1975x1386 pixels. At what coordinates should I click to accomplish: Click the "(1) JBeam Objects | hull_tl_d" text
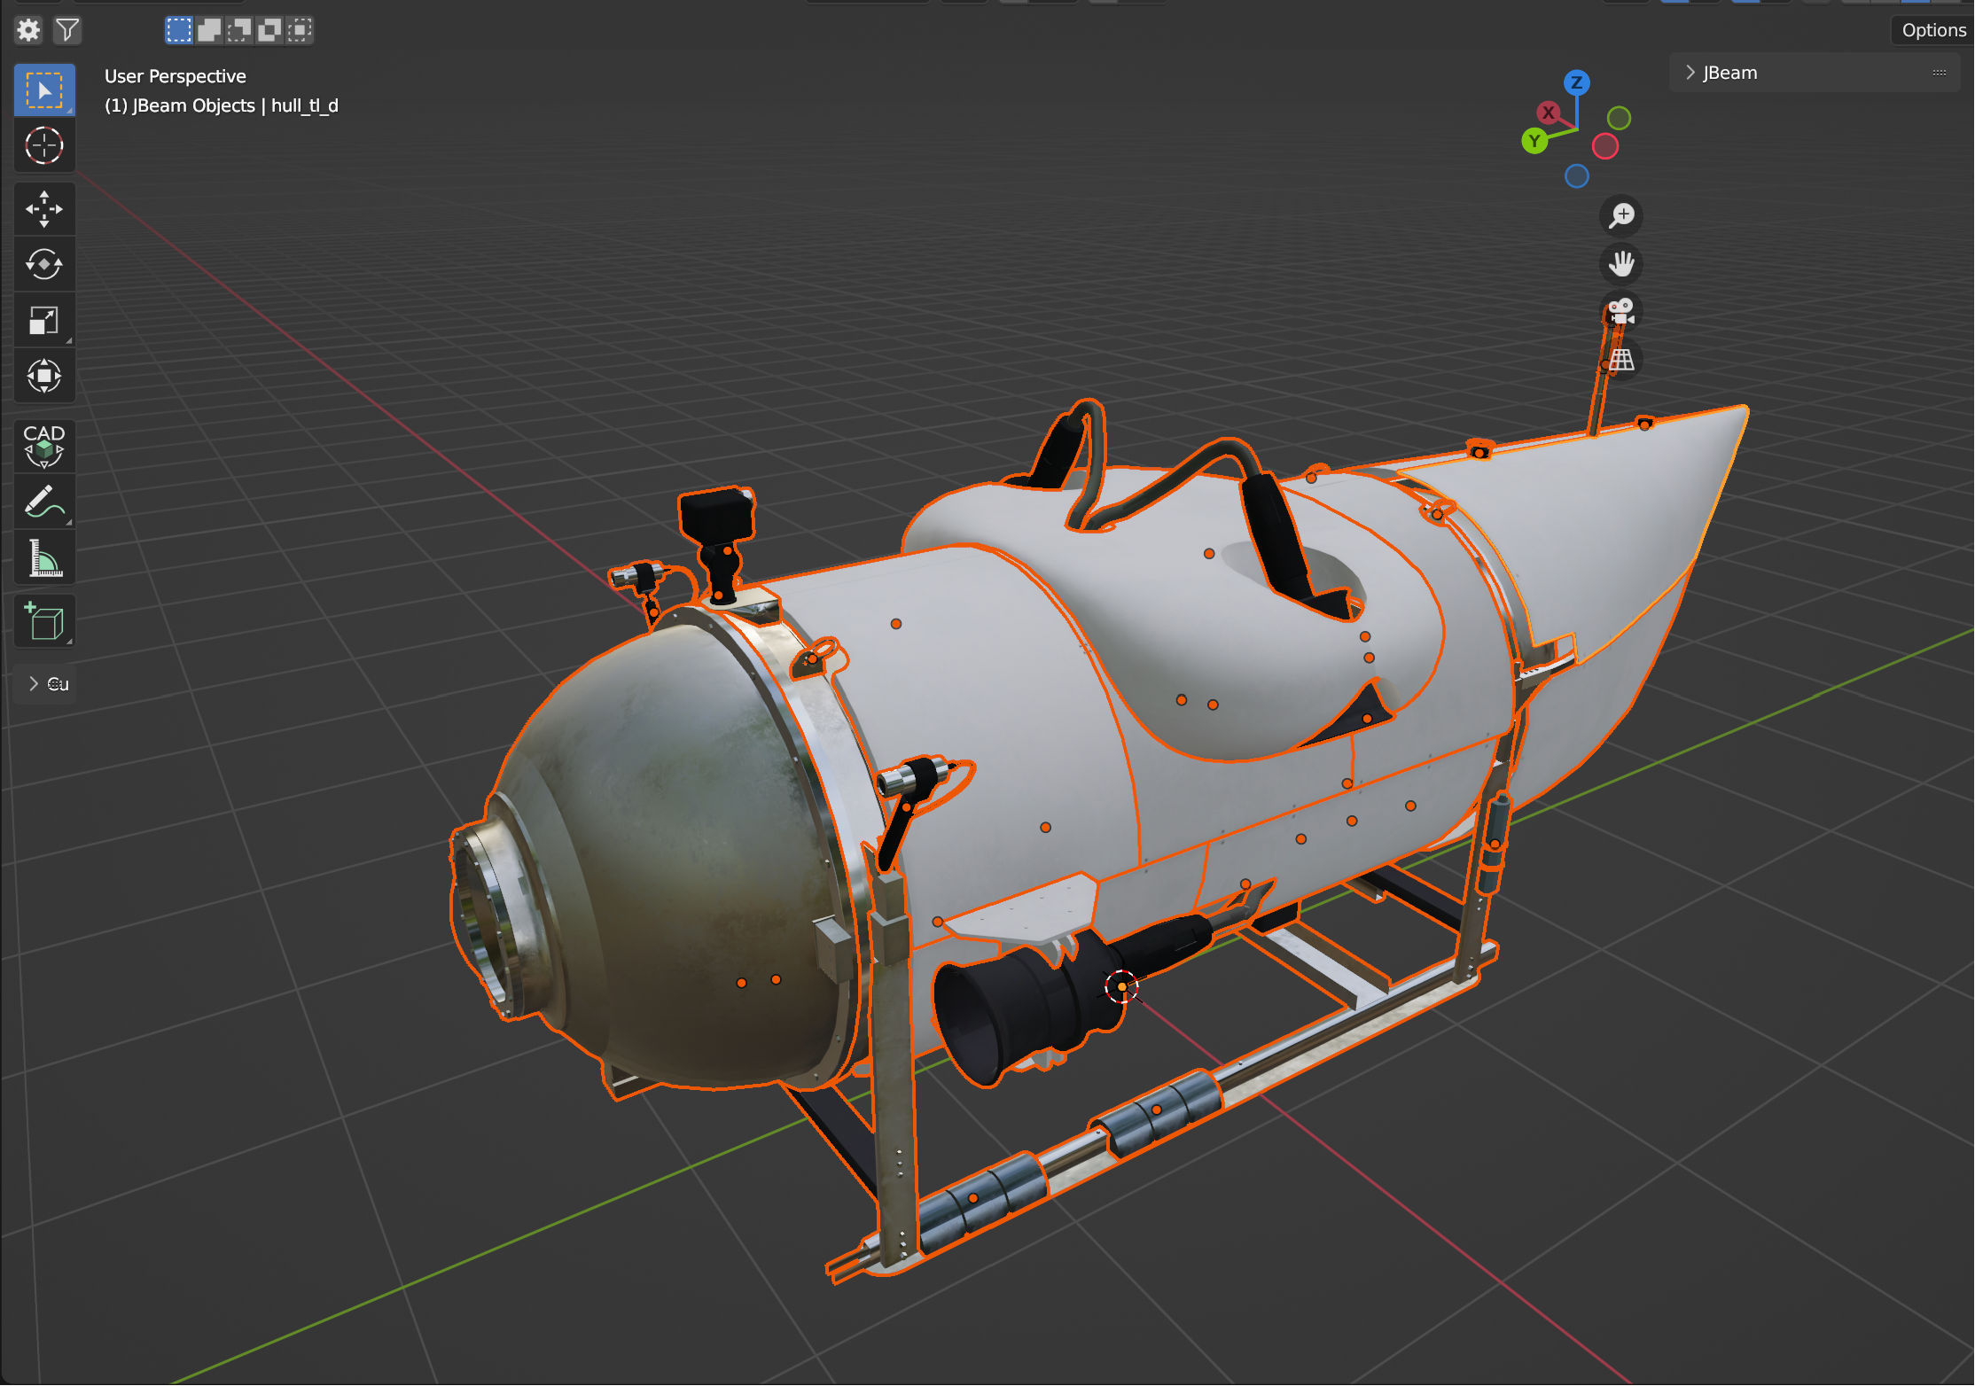222,105
